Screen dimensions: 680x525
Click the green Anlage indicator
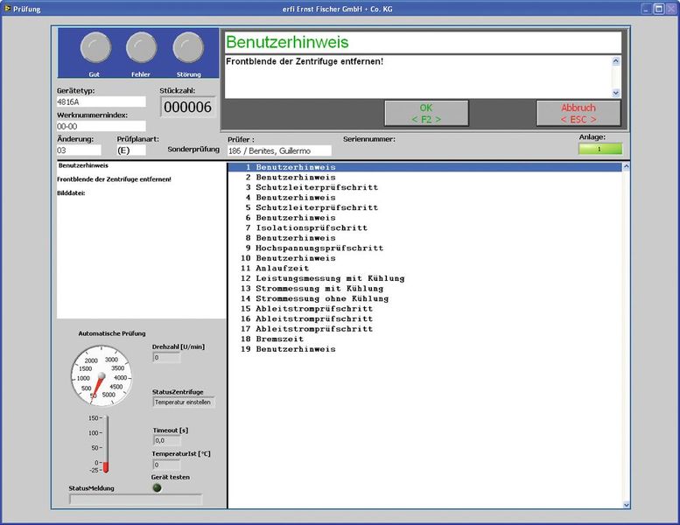(x=600, y=149)
